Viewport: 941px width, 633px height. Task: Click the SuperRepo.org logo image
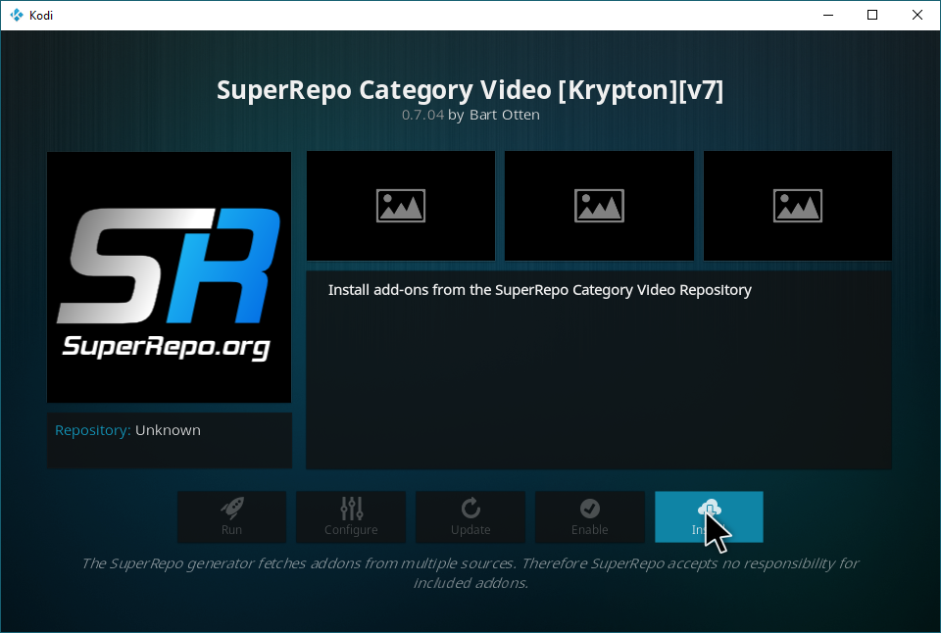click(170, 277)
